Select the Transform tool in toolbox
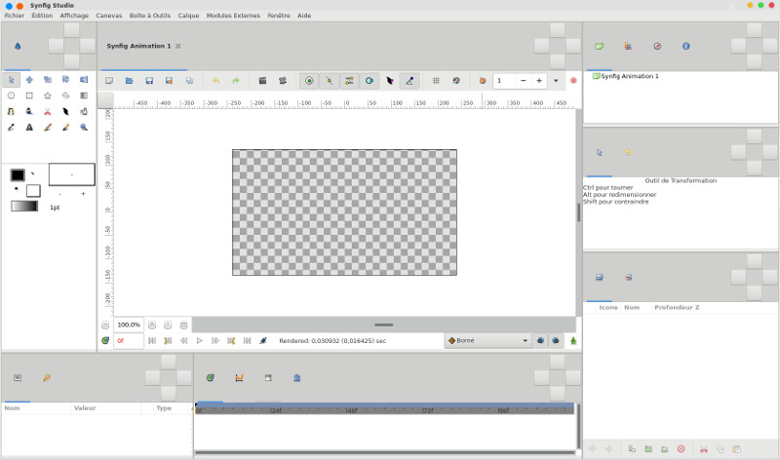780x460 pixels. (11, 80)
